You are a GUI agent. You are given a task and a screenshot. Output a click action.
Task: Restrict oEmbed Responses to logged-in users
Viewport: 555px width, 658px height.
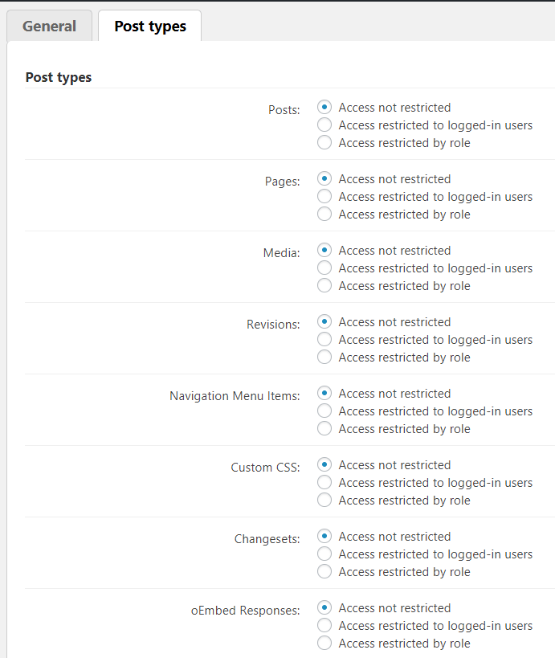coord(324,625)
